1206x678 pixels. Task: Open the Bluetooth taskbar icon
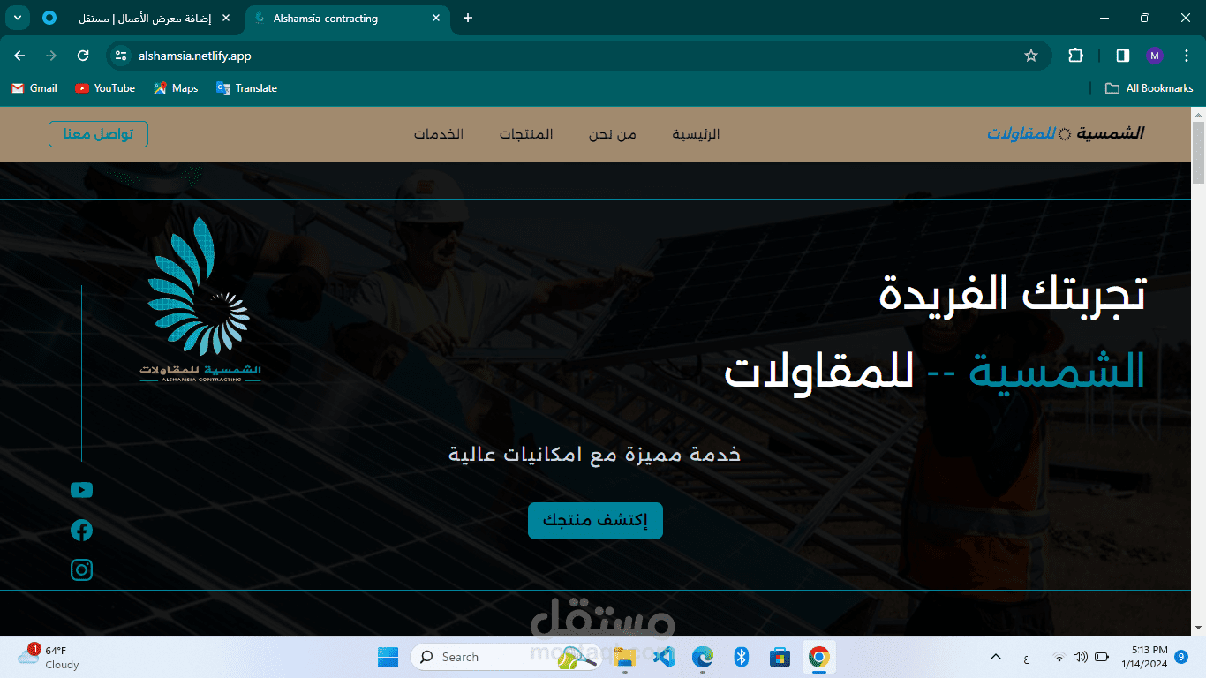(x=742, y=657)
